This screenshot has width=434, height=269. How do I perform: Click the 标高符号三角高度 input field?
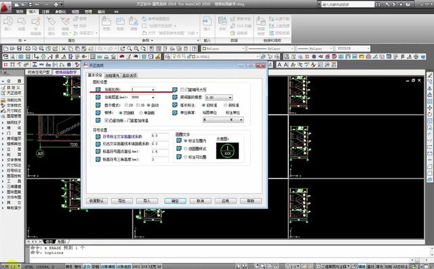pyautogui.click(x=160, y=159)
